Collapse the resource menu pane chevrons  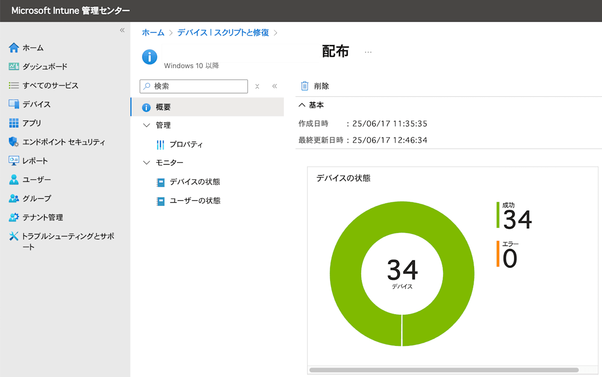274,86
